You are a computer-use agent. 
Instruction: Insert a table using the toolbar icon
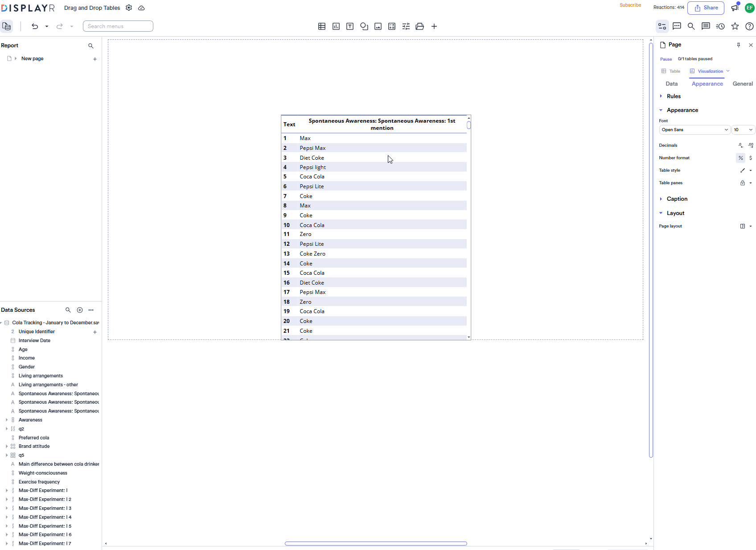[322, 26]
